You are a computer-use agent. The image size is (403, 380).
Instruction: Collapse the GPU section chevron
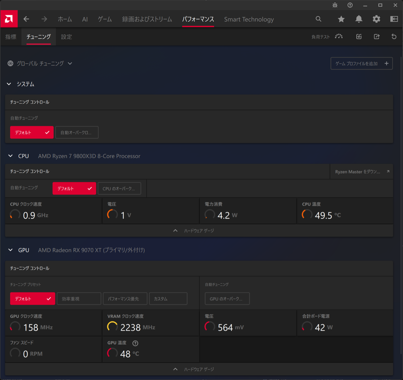tap(10, 250)
